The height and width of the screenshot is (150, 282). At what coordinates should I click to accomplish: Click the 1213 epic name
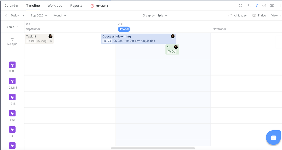12,104
